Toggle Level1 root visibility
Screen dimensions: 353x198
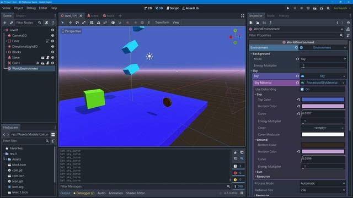(53, 30)
